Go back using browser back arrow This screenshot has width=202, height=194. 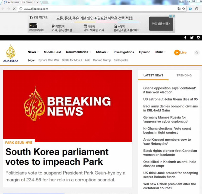coord(3,9)
